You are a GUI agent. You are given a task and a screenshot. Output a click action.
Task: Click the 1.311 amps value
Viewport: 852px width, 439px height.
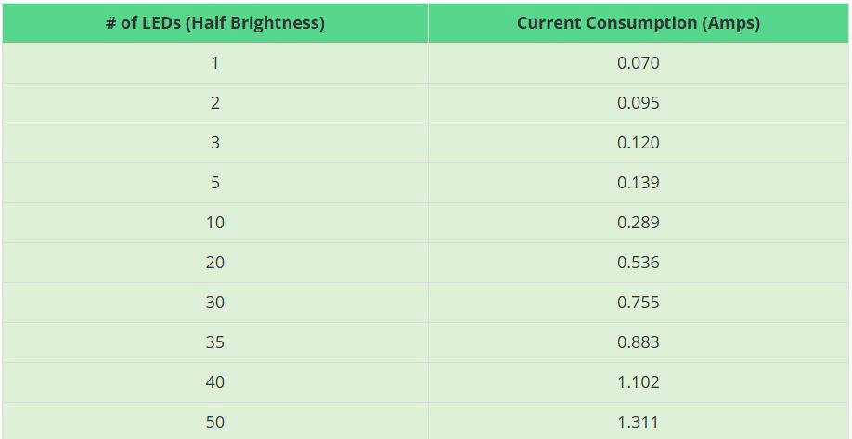(639, 421)
